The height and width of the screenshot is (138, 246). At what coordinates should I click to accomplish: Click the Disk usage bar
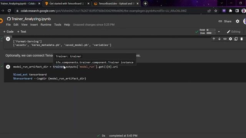pos(211,33)
